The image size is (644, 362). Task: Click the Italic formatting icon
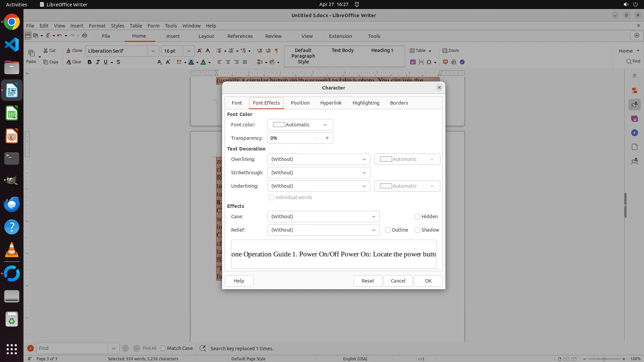(x=98, y=62)
